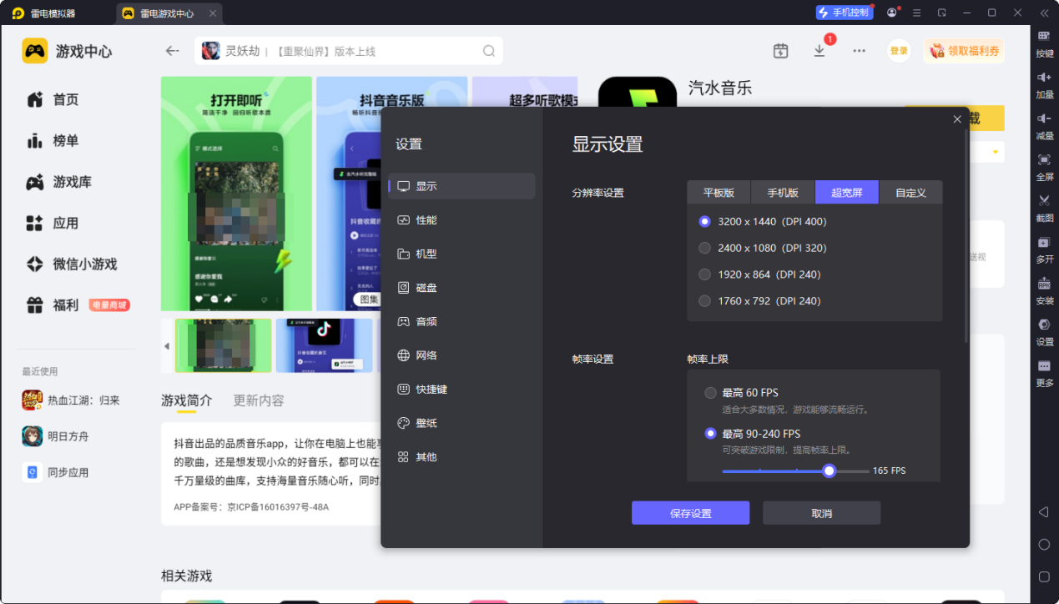This screenshot has height=604, width=1059.
Task: Open 其他 settings category
Action: tap(462, 457)
